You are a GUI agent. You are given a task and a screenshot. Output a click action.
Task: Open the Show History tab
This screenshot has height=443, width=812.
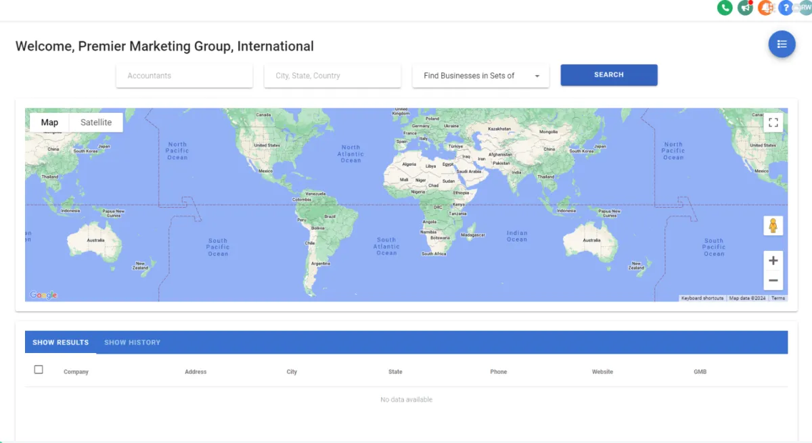[132, 342]
